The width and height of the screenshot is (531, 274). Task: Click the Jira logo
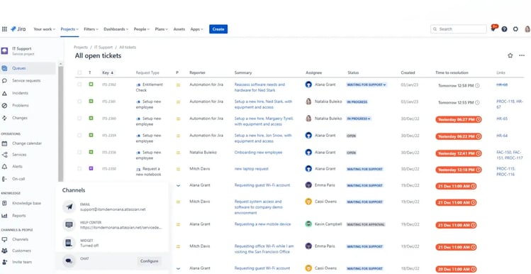(x=18, y=29)
